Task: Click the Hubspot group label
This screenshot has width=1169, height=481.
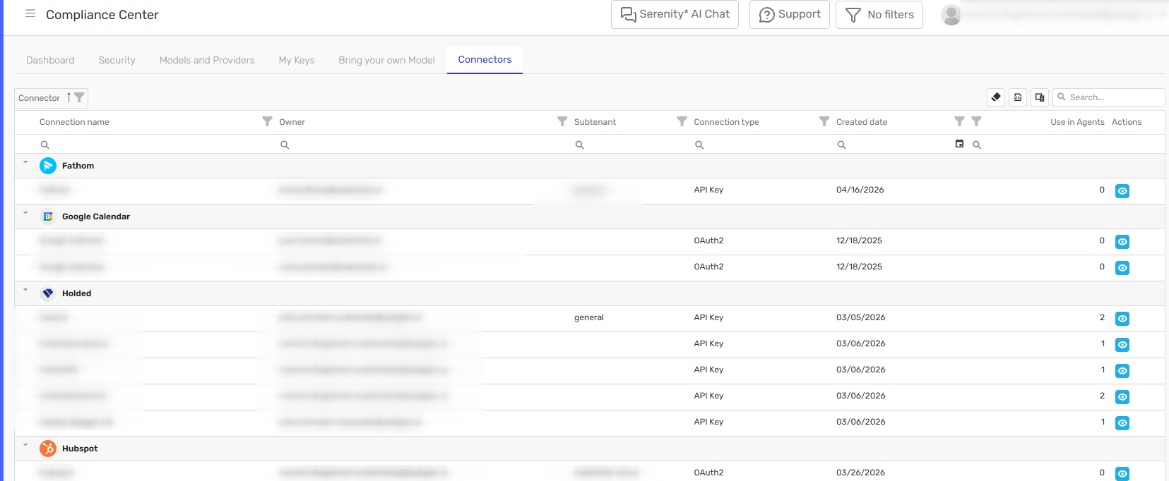Action: tap(80, 449)
